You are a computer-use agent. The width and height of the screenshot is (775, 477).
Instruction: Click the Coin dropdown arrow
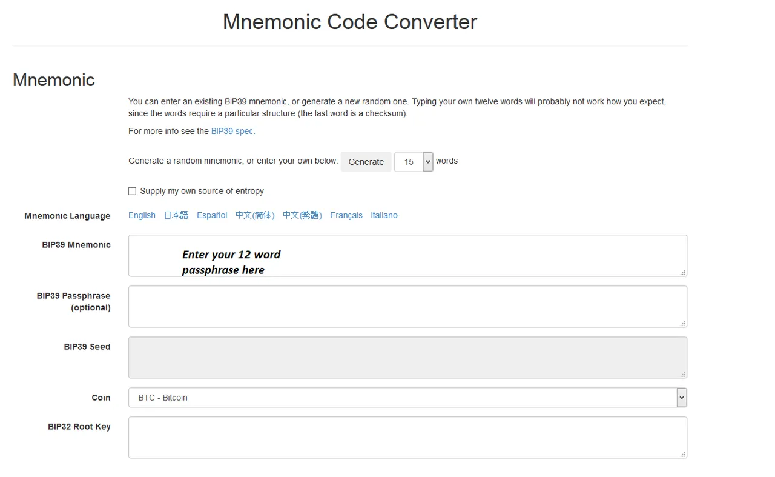click(x=682, y=398)
